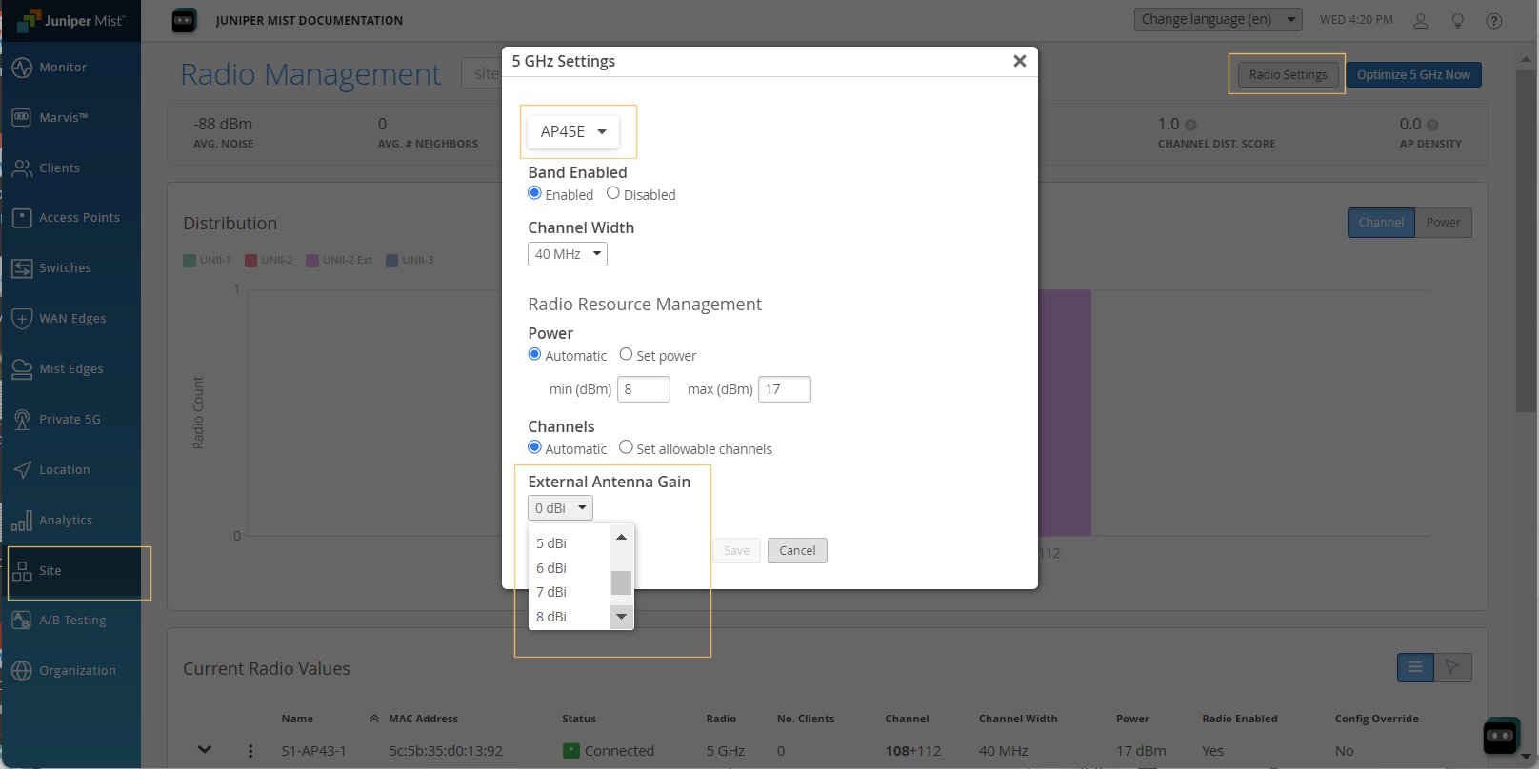Open the Change language dropdown

(1217, 19)
